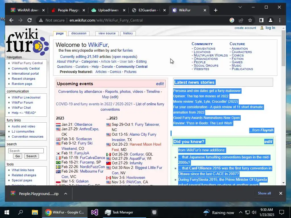Click Show all downloads
The height and width of the screenshot is (218, 291).
pos(264,193)
